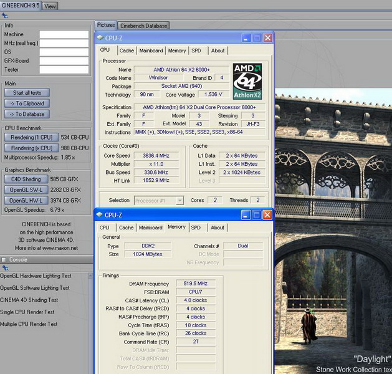Run the OpenGL HW-L benchmark
This screenshot has width=392, height=374.
click(26, 201)
